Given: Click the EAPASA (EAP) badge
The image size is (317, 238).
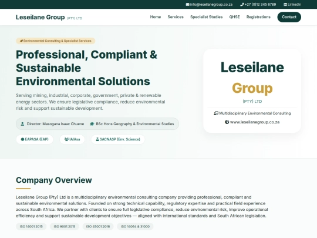Looking at the screenshot, I should click(35, 139).
